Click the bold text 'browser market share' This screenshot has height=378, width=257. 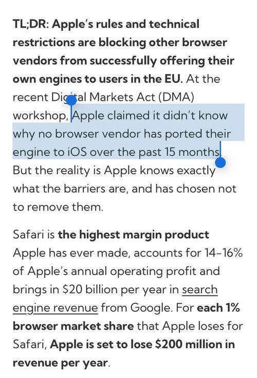coord(73,326)
